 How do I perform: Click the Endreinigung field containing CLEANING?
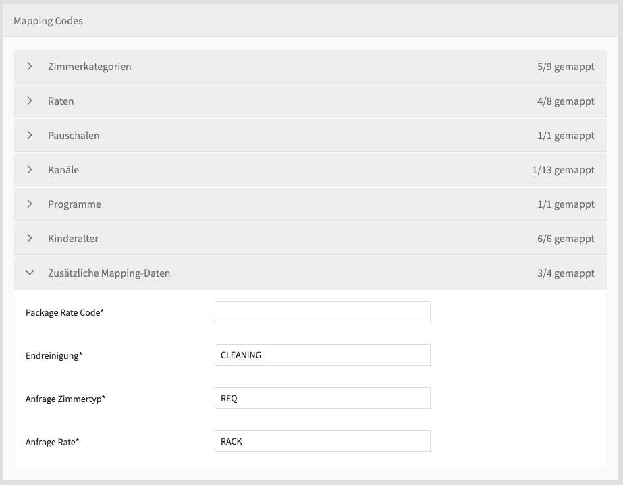(322, 355)
